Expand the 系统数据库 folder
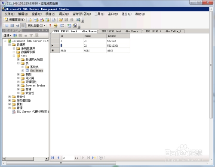 click(14, 48)
